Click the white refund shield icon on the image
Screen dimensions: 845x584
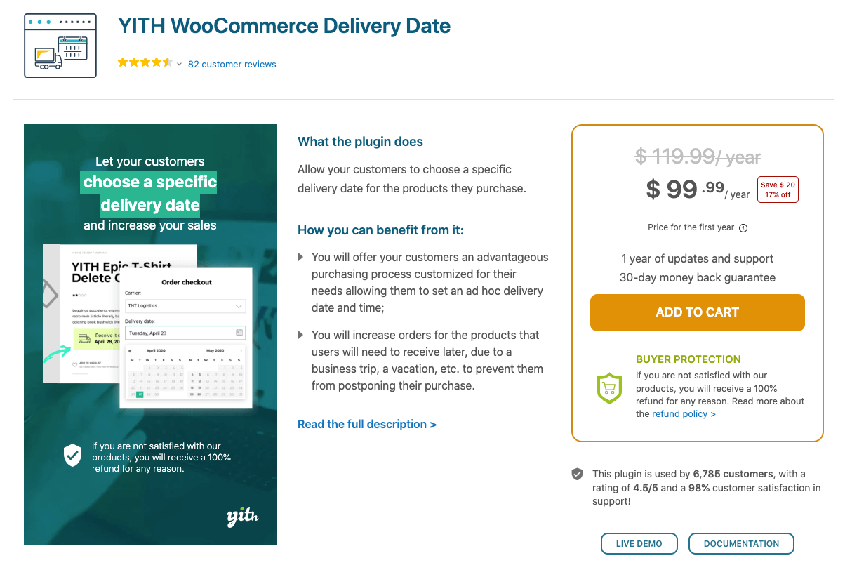tap(72, 455)
